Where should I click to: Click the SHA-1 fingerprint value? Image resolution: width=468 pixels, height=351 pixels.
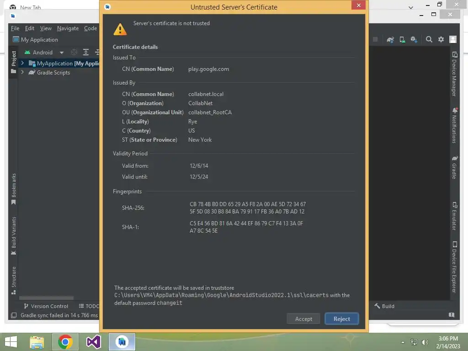[x=246, y=227]
